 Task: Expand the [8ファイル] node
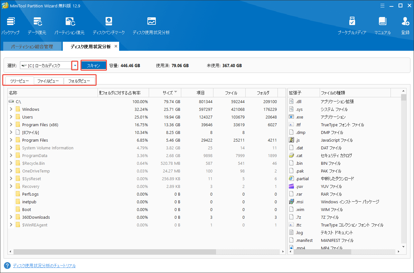click(x=11, y=132)
